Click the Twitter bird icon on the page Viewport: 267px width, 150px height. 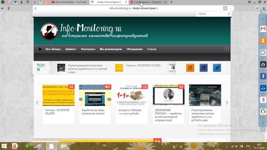217,67
